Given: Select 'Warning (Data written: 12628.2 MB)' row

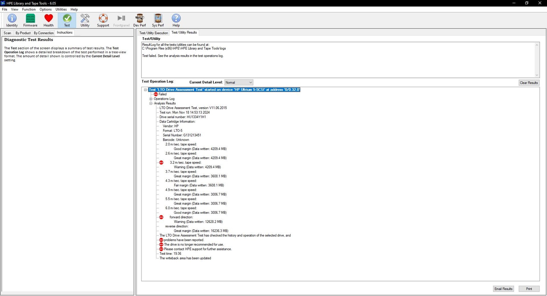Looking at the screenshot, I should (198, 222).
